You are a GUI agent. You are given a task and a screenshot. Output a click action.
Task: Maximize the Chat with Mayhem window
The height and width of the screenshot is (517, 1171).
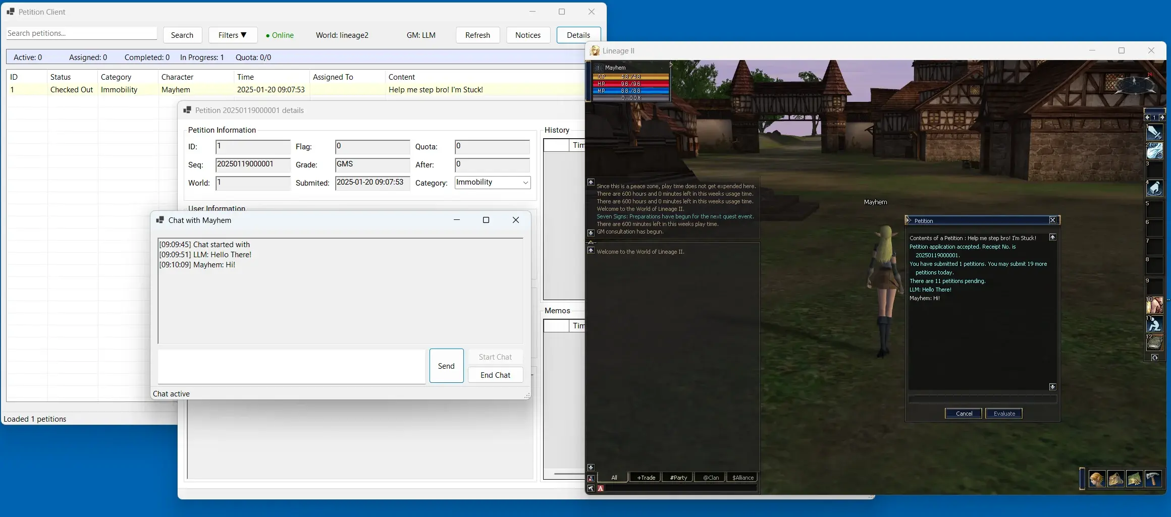click(x=486, y=220)
